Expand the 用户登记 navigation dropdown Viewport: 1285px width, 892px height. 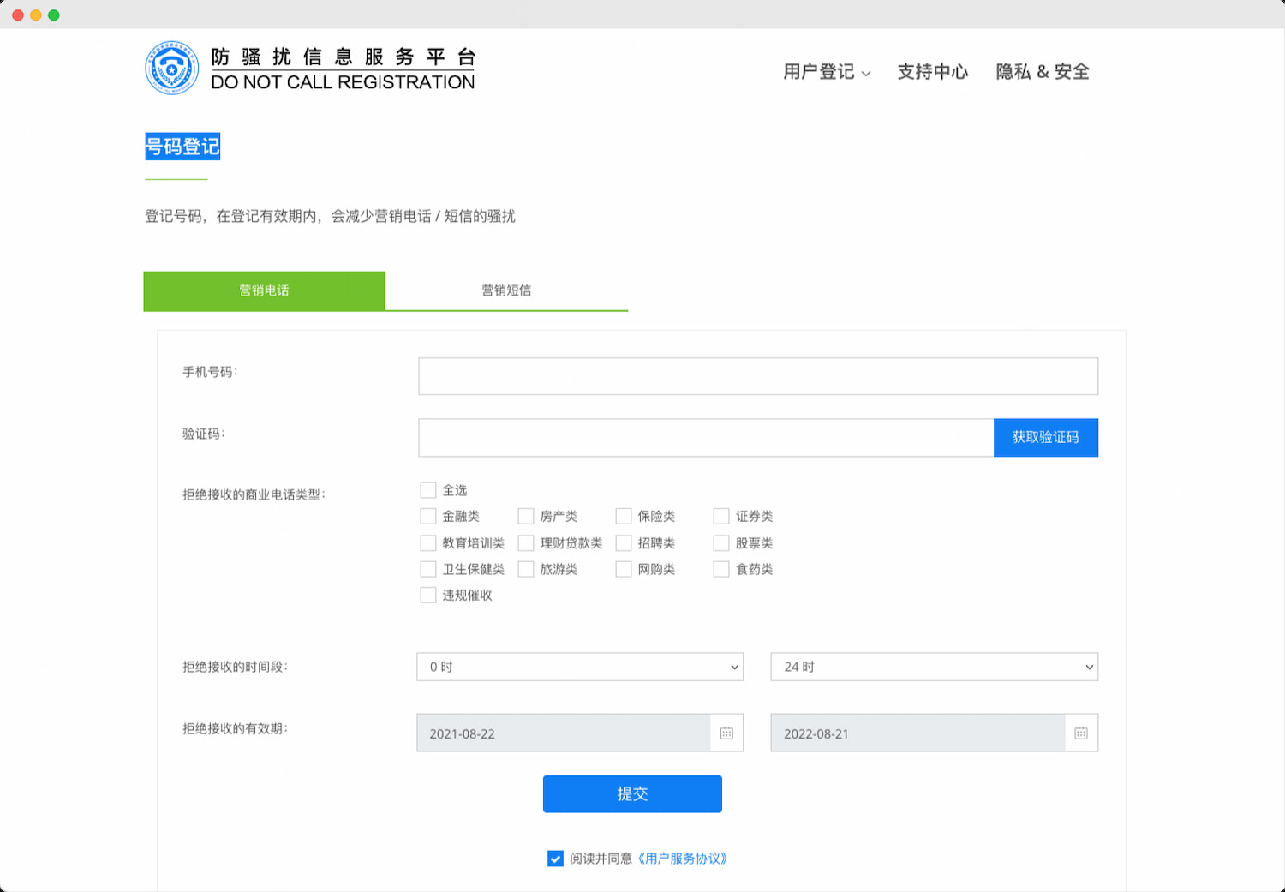[825, 73]
